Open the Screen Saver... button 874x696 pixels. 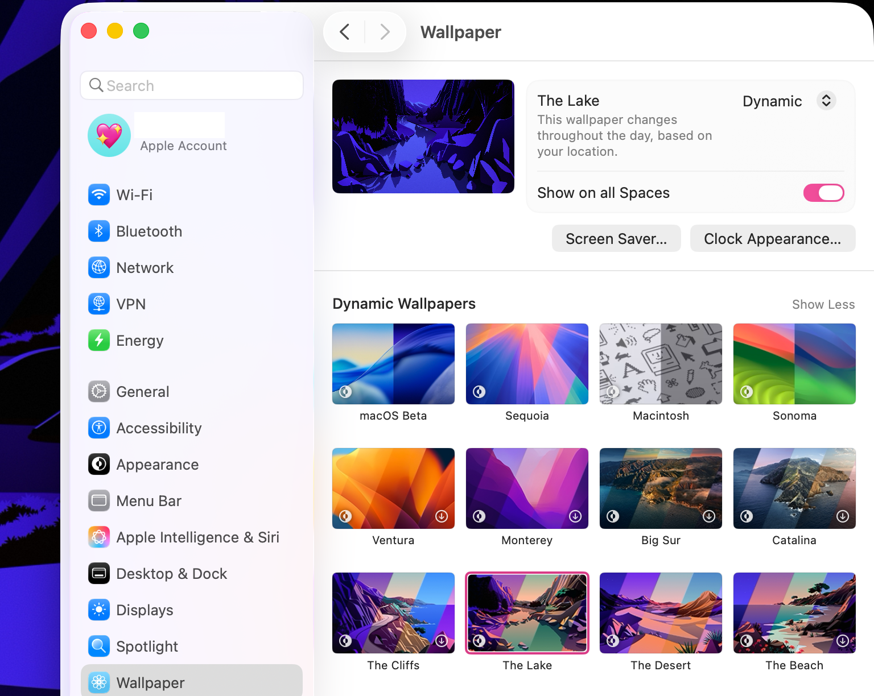pyautogui.click(x=616, y=238)
